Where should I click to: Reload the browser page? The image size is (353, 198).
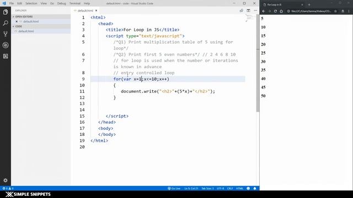[275, 11]
